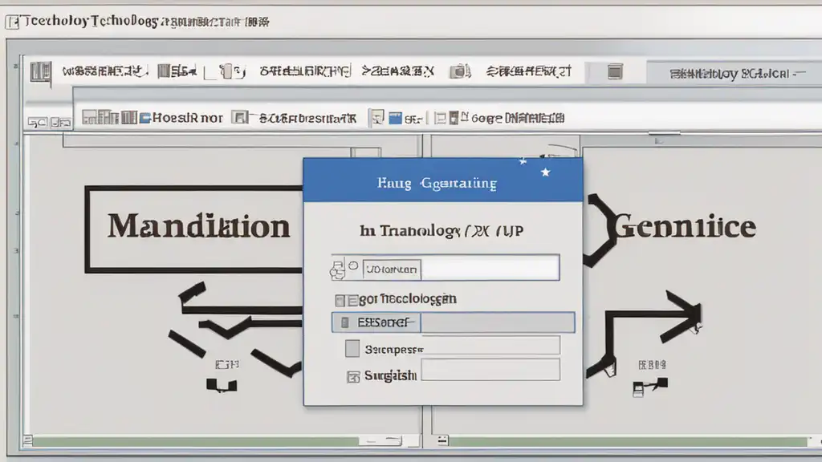Click the small icon in the highlighted 'ESSoref' row
822x462 pixels.
(344, 322)
